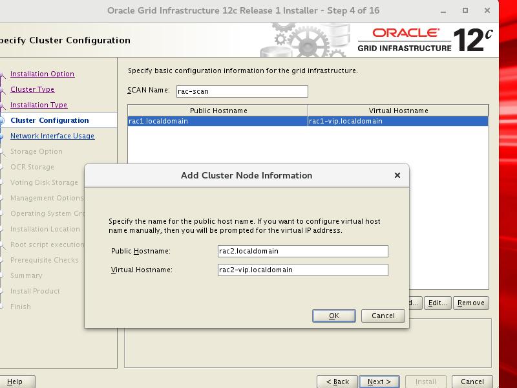Select the rac1.localdomain table cell

(x=218, y=121)
